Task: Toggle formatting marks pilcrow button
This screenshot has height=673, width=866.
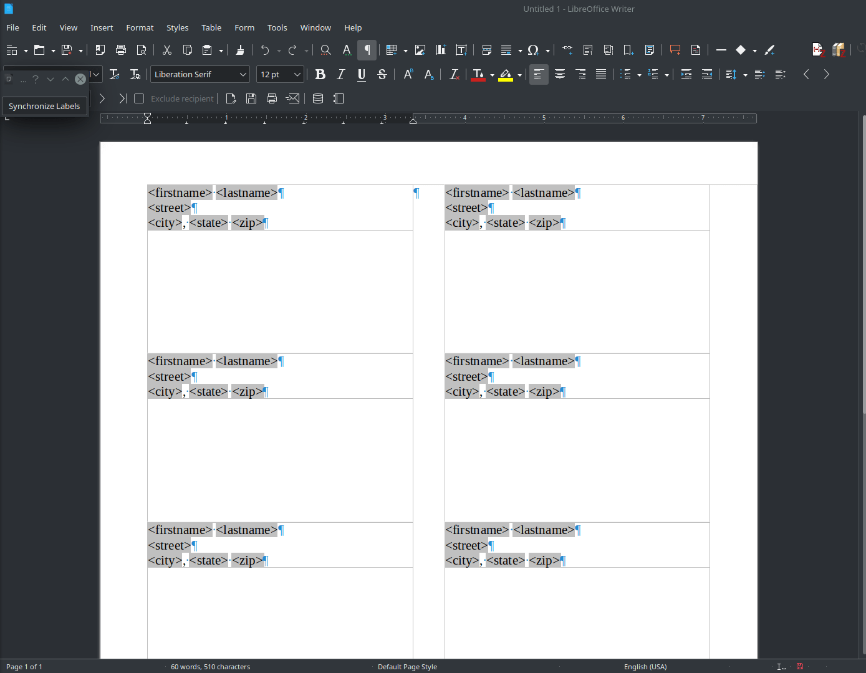Action: [x=367, y=50]
